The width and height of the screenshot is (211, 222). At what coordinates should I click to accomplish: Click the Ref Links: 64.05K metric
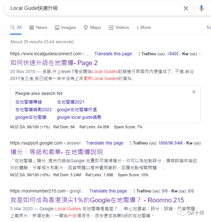coord(95,127)
